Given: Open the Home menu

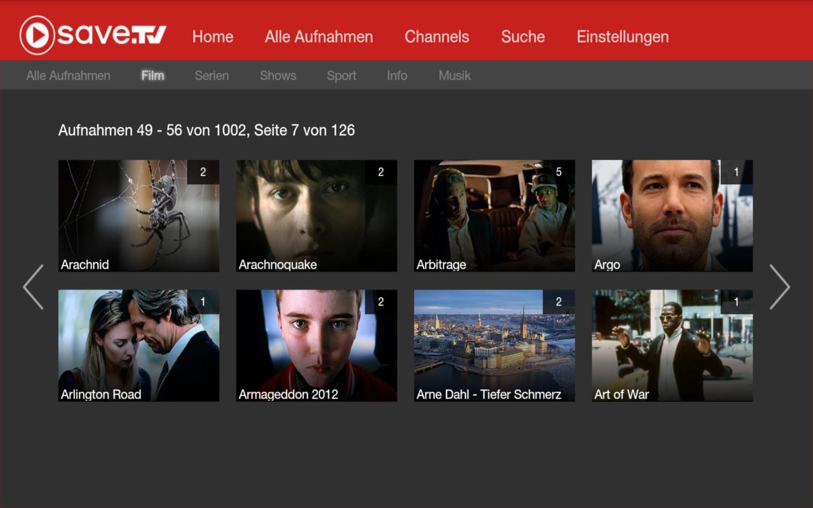Looking at the screenshot, I should click(213, 37).
